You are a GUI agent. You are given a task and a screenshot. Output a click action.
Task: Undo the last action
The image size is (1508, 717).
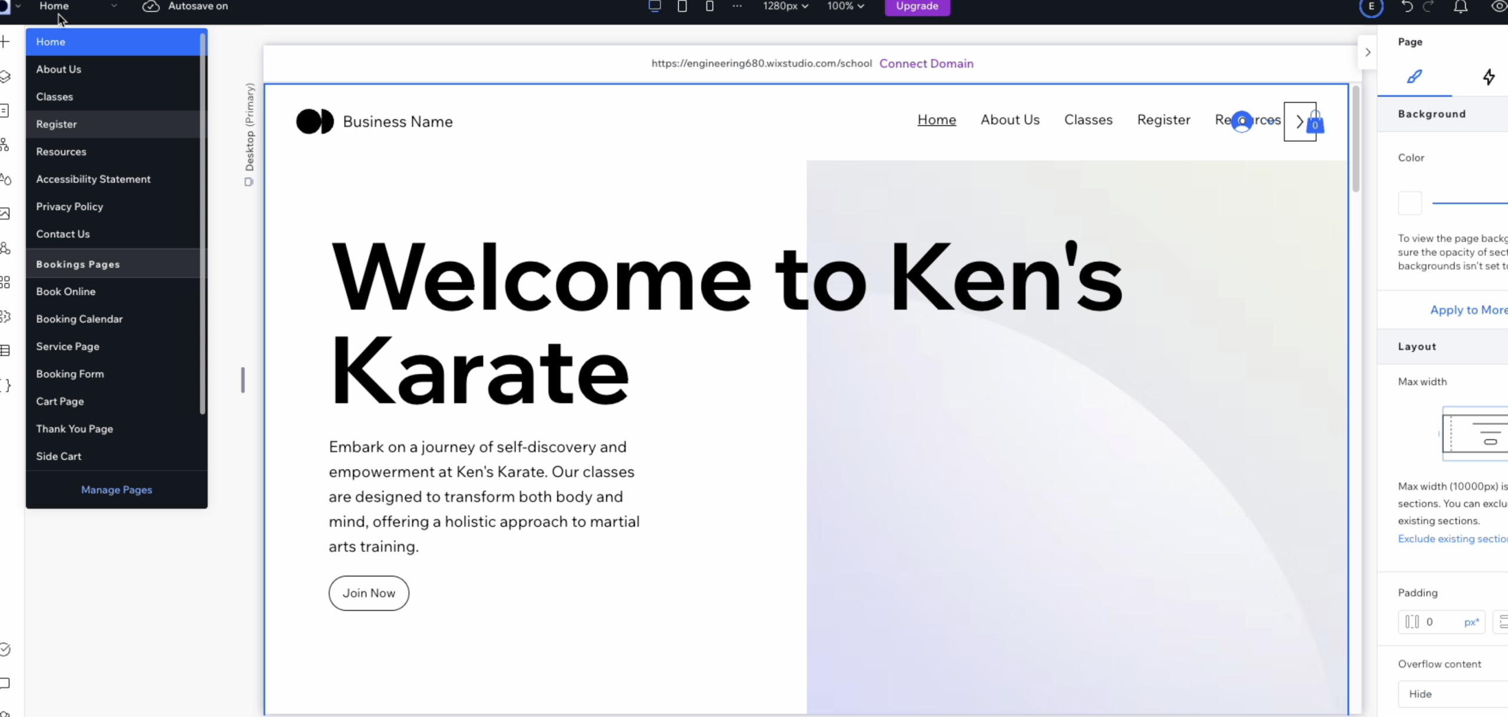point(1407,6)
